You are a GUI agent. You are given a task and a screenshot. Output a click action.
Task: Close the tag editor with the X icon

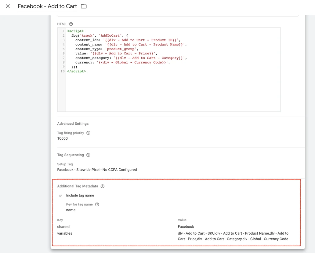tap(8, 6)
